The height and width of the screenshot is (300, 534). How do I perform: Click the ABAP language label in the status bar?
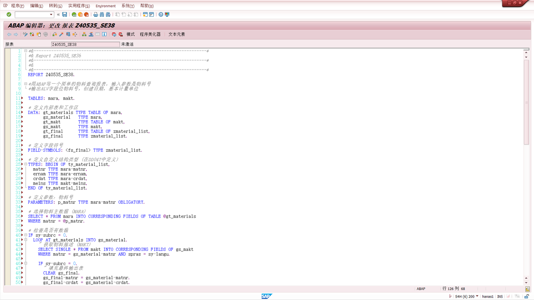(x=421, y=289)
